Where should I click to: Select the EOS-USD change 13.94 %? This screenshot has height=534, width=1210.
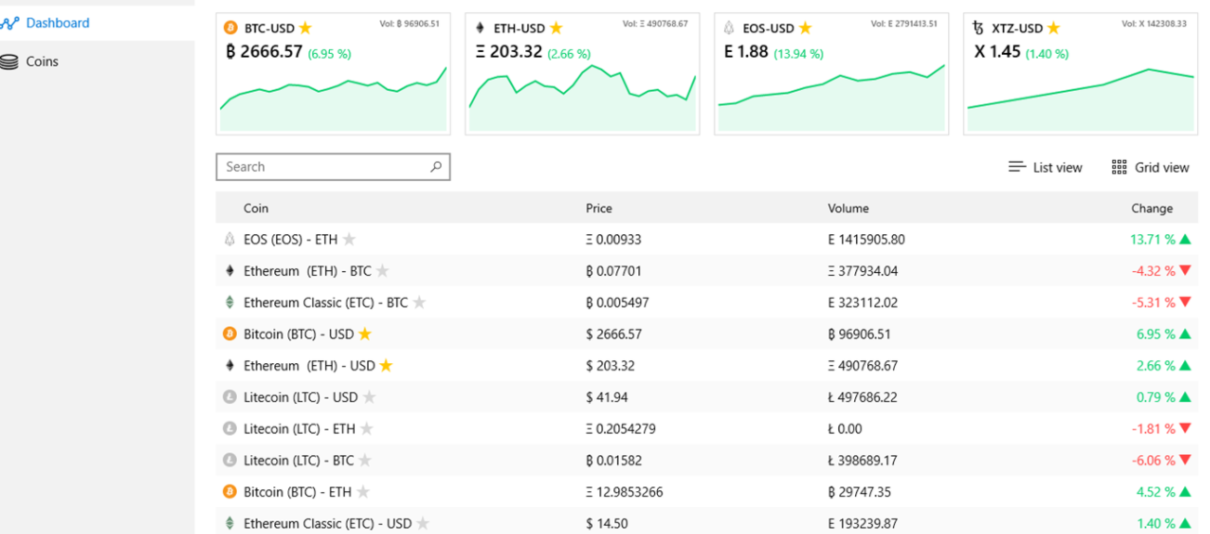coord(798,54)
